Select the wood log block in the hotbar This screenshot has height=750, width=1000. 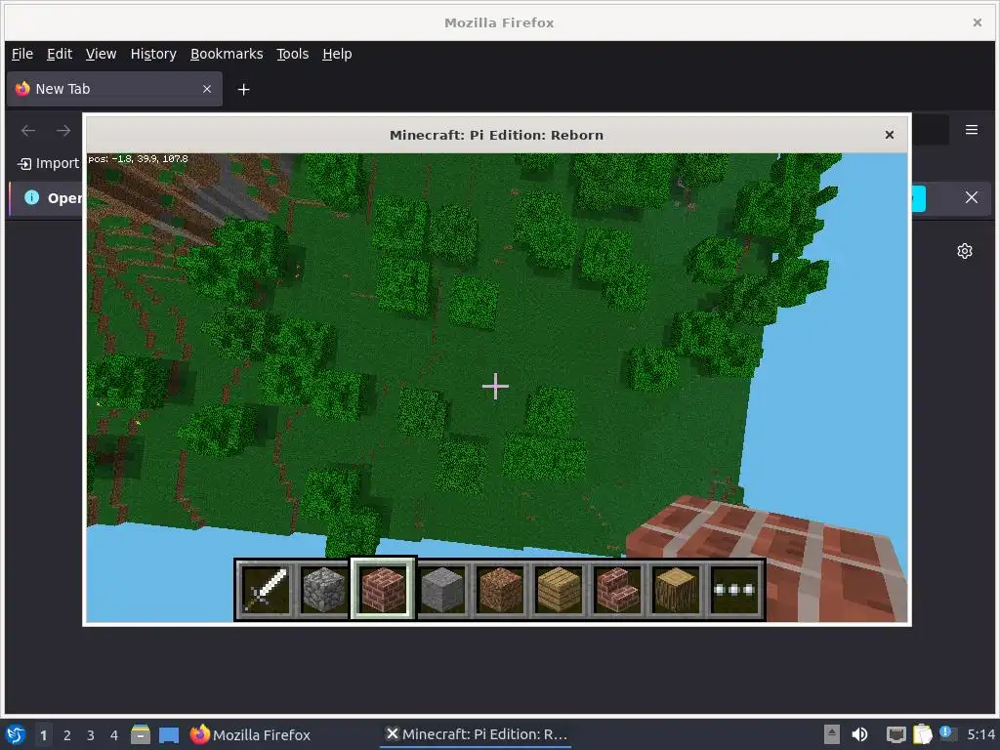(x=676, y=590)
